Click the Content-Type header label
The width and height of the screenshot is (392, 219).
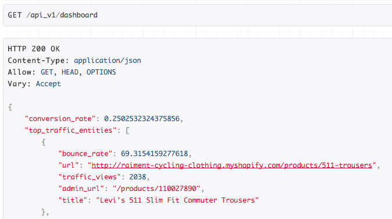click(38, 61)
